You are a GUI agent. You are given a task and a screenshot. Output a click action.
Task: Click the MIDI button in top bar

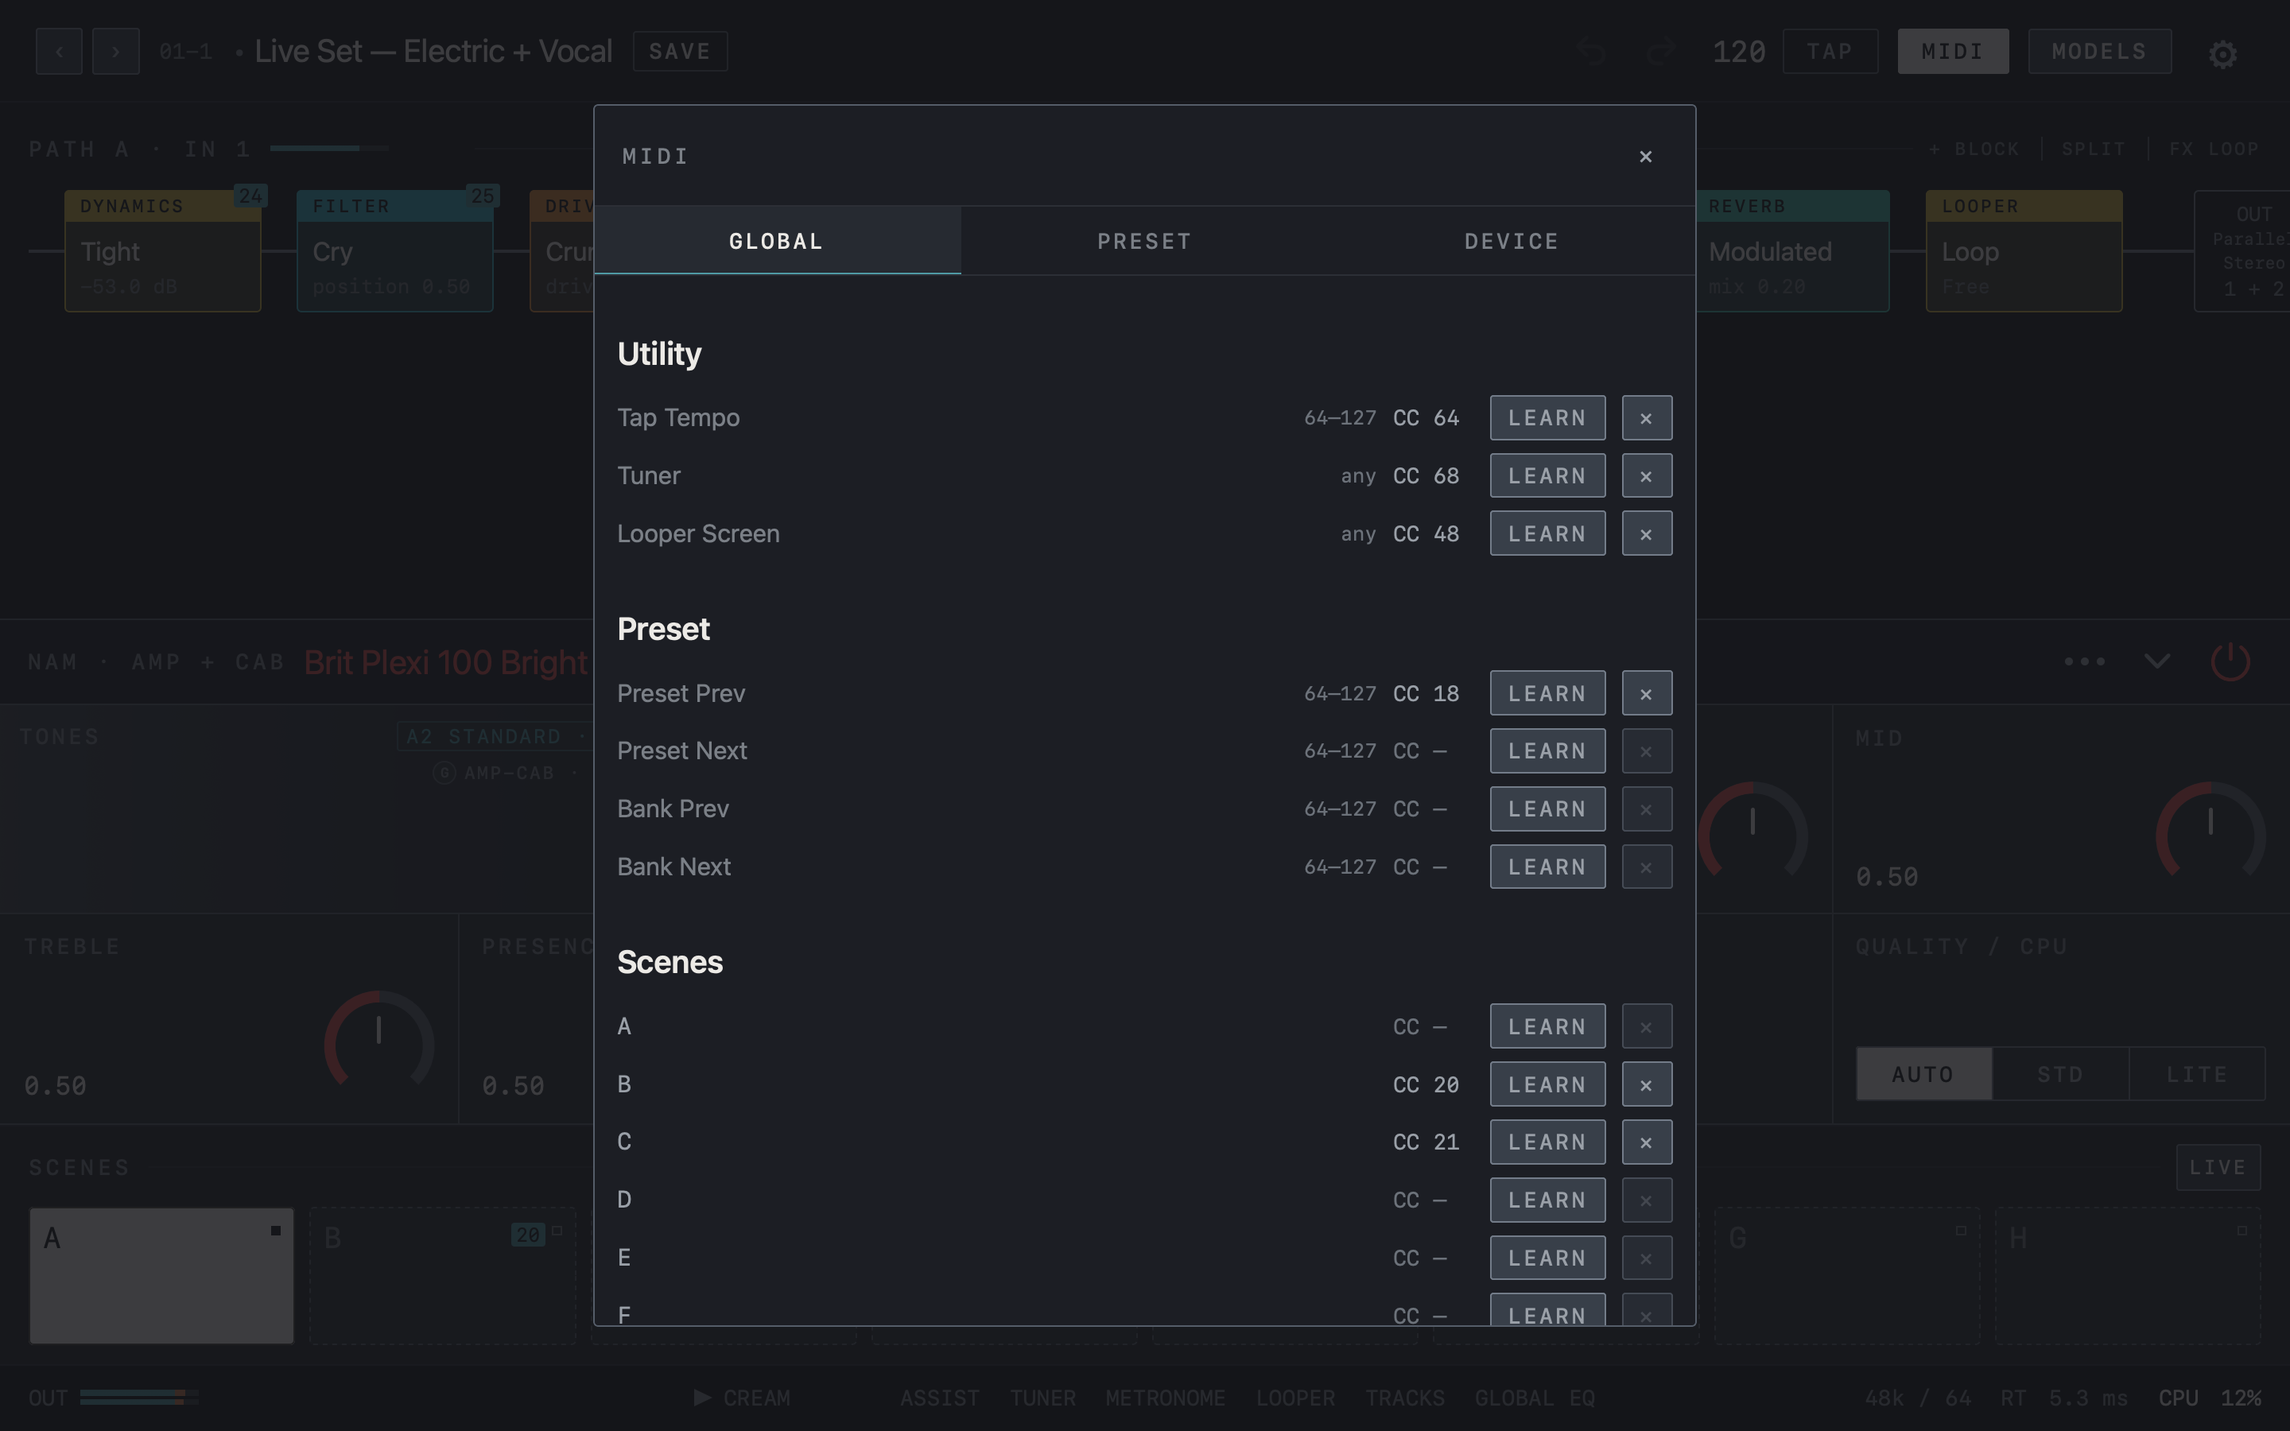[x=1952, y=51]
